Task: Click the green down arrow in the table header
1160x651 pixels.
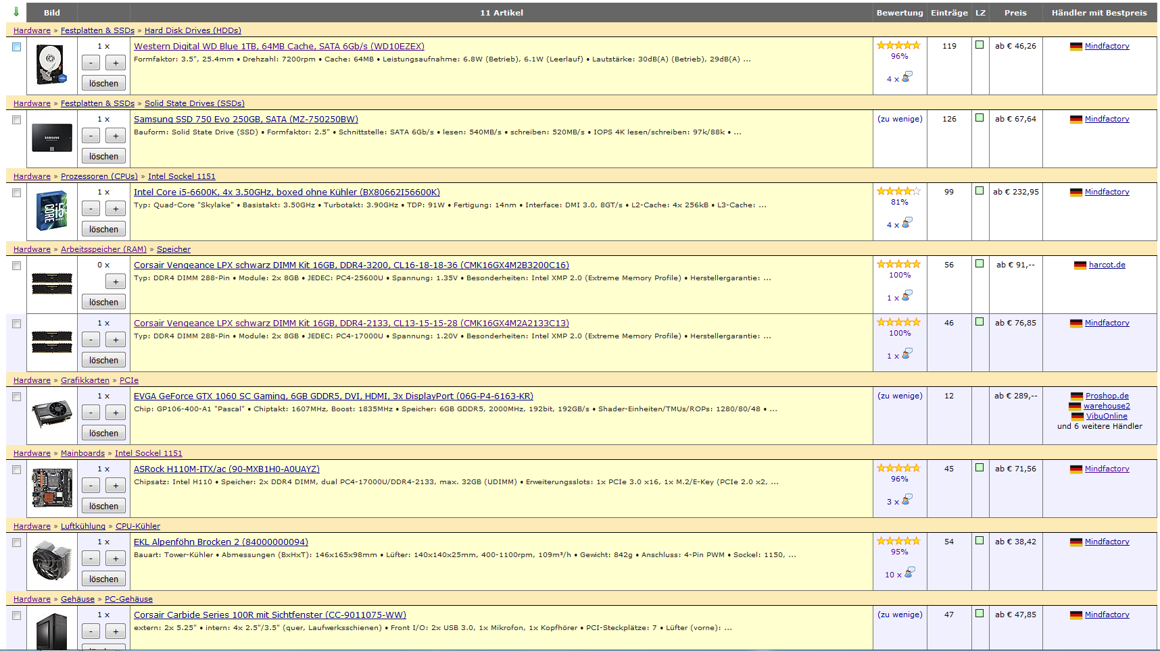Action: (x=16, y=12)
